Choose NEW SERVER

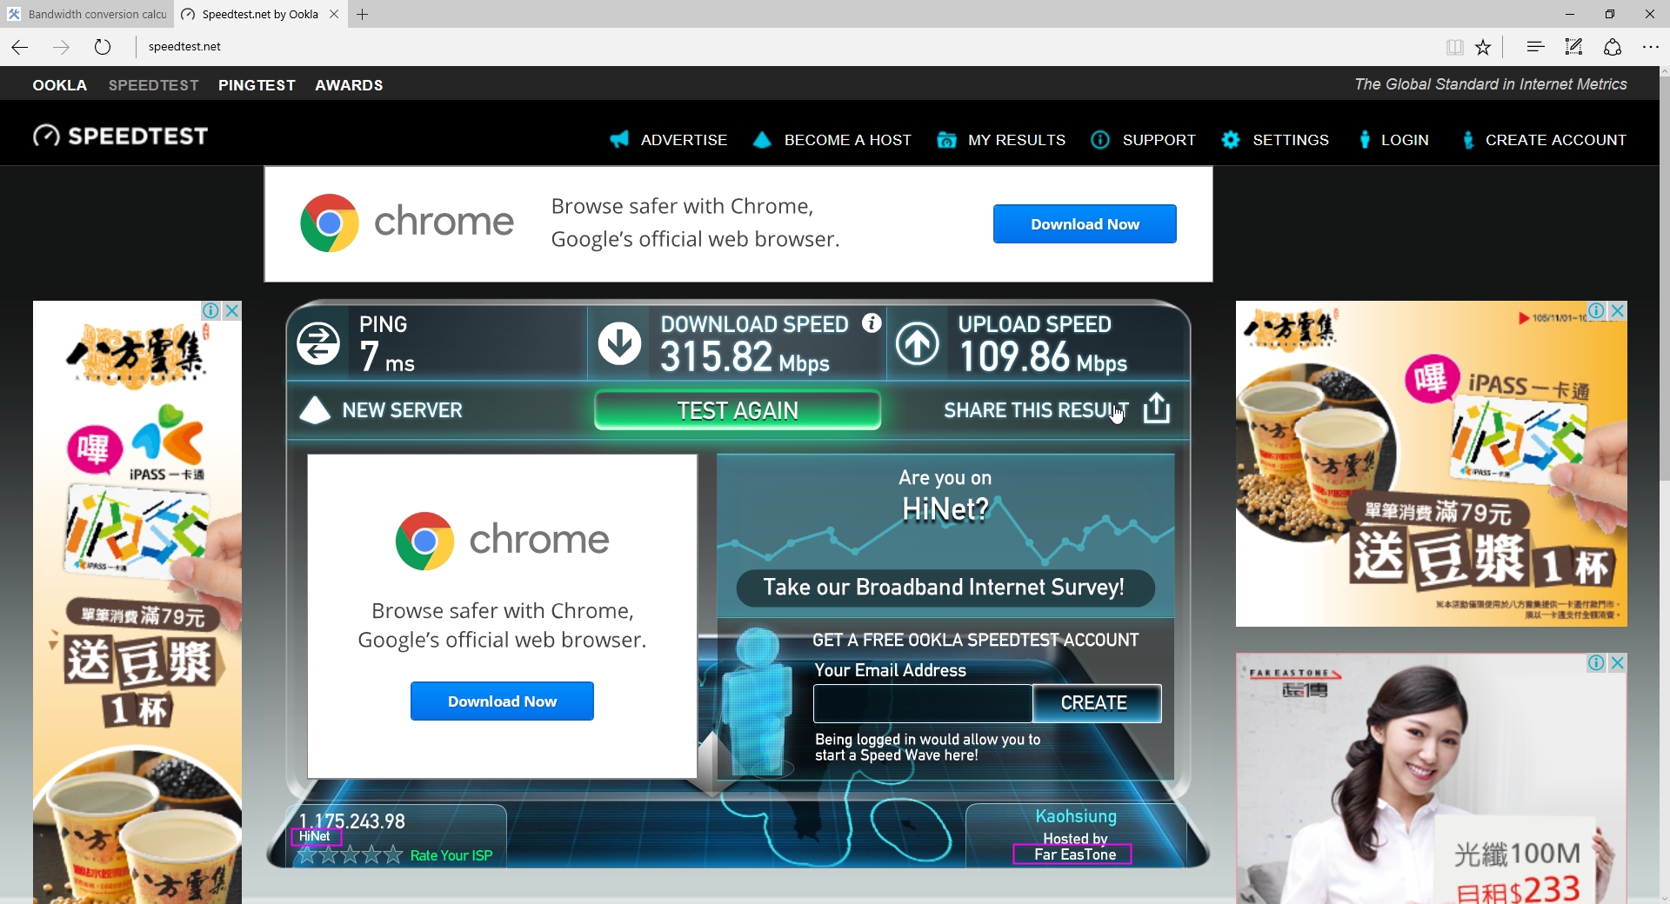[402, 410]
